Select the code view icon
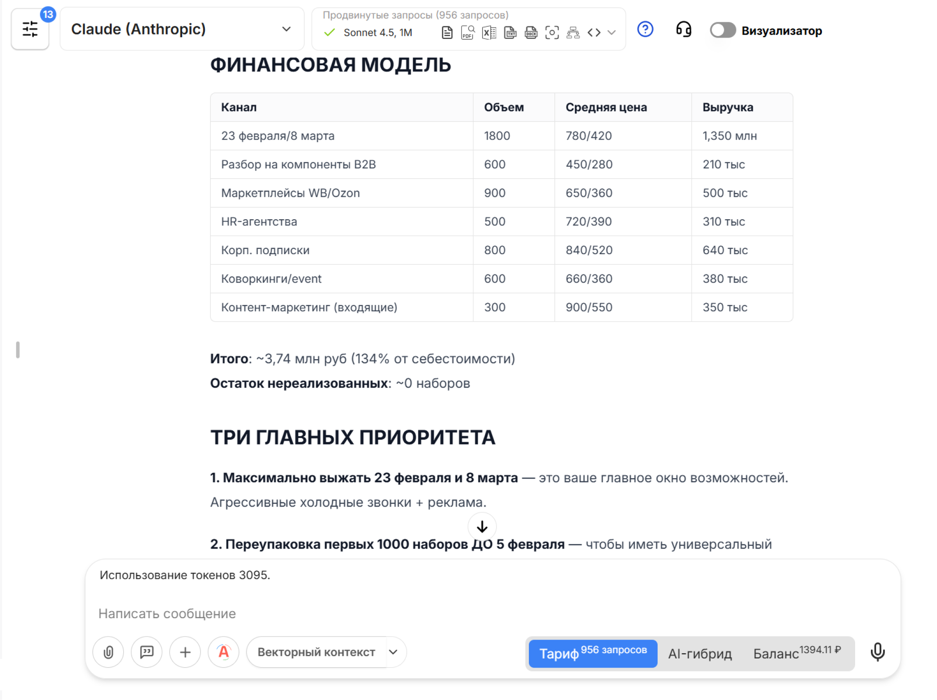Image resolution: width=937 pixels, height=700 pixels. (594, 32)
